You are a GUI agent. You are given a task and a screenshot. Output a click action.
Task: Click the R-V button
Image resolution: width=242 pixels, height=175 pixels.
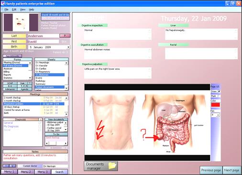click(10, 86)
